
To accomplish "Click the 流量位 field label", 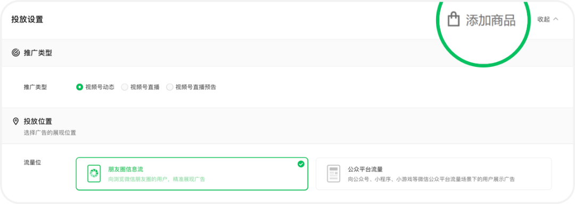I will click(32, 162).
